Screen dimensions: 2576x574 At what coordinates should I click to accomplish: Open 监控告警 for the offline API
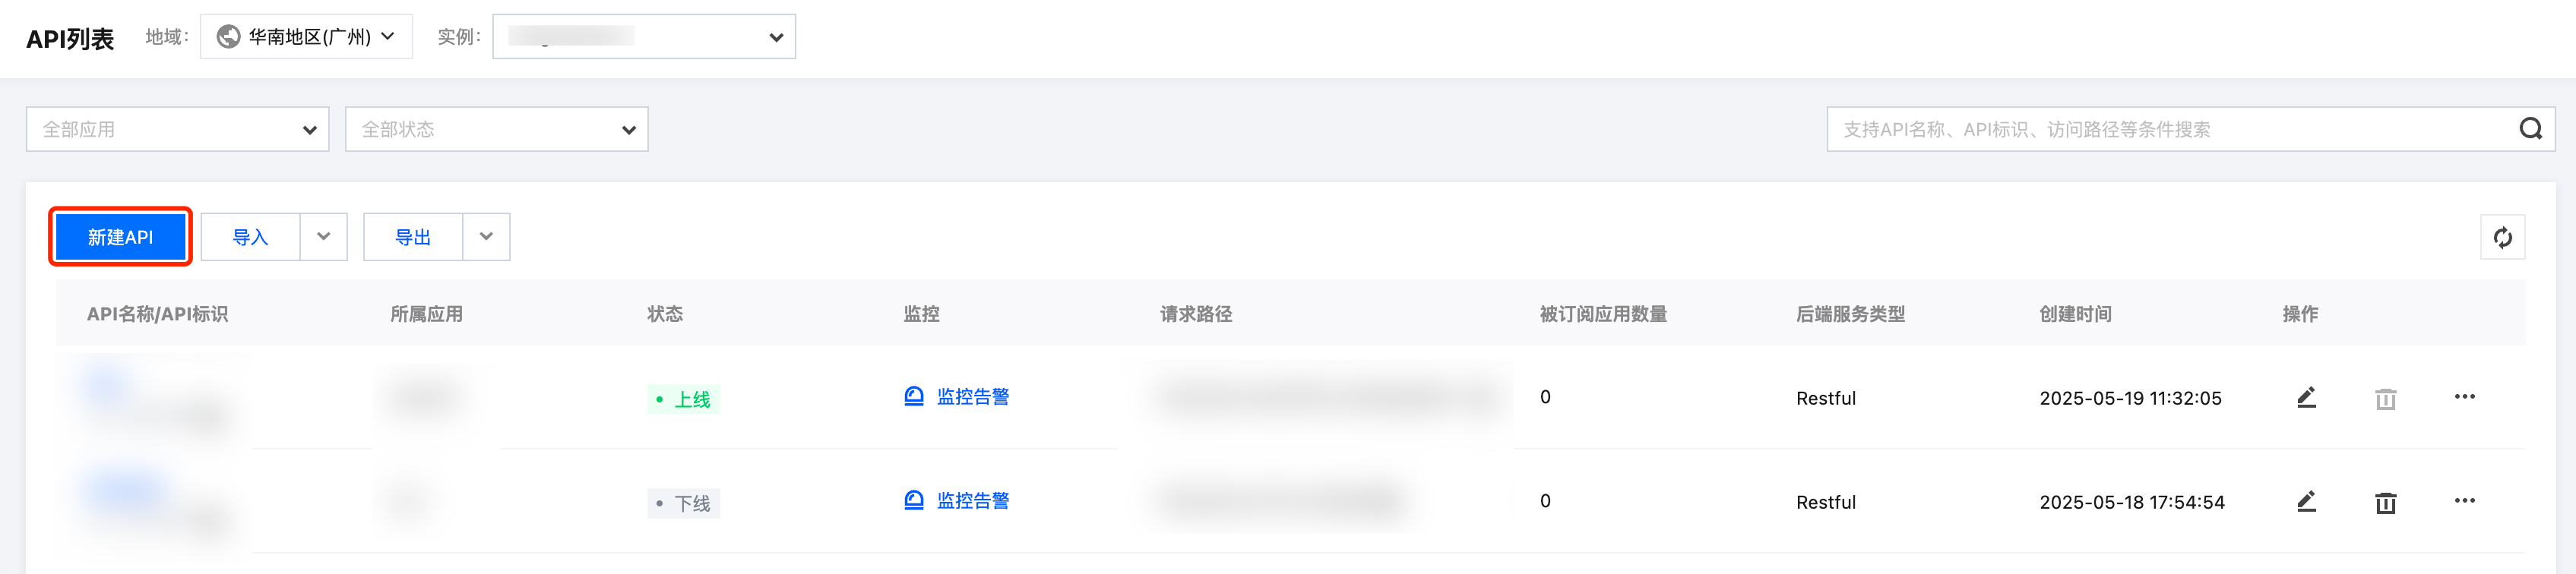coord(971,501)
